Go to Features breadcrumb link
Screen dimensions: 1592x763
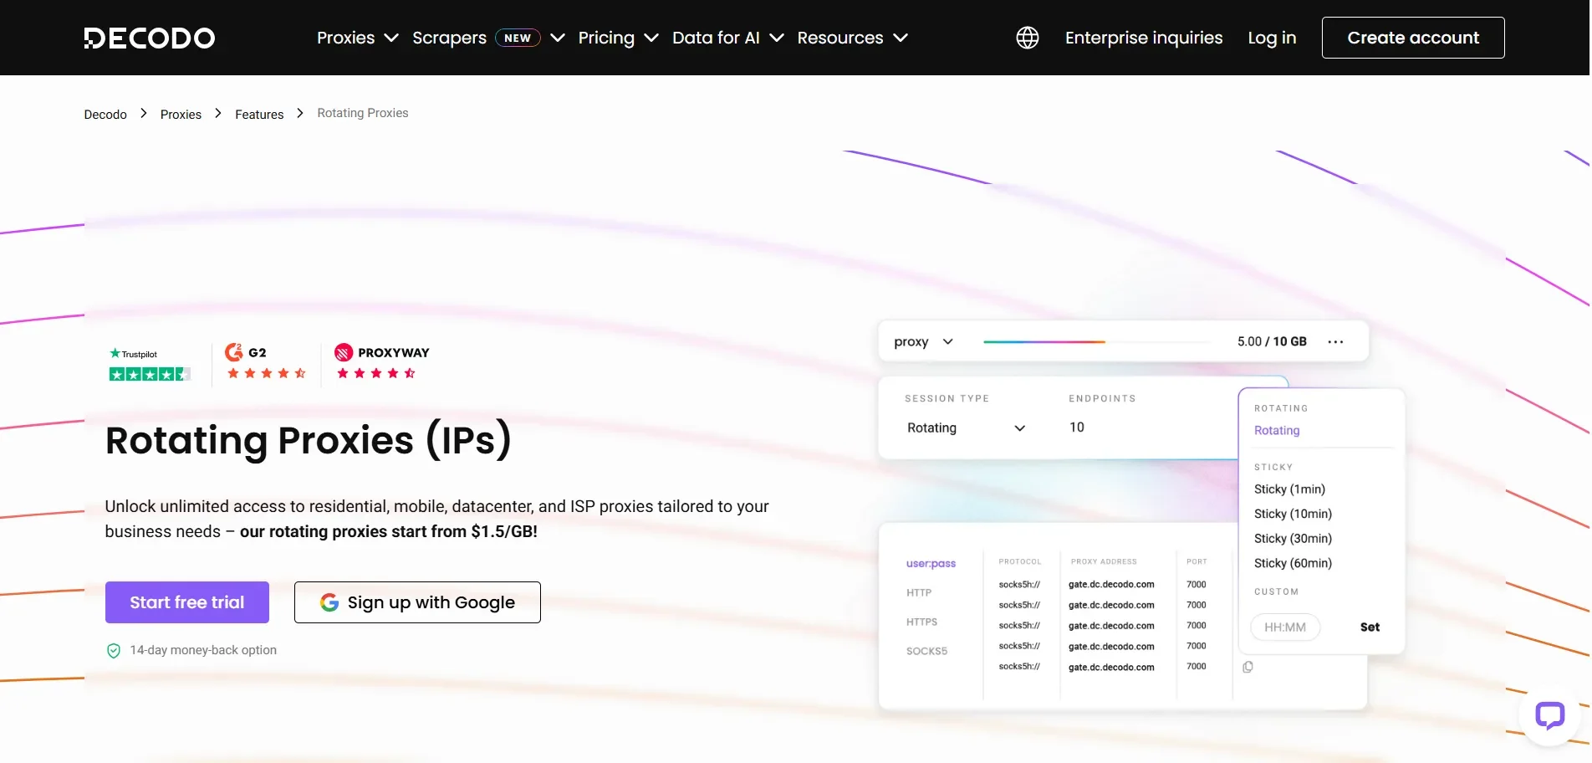pos(259,115)
